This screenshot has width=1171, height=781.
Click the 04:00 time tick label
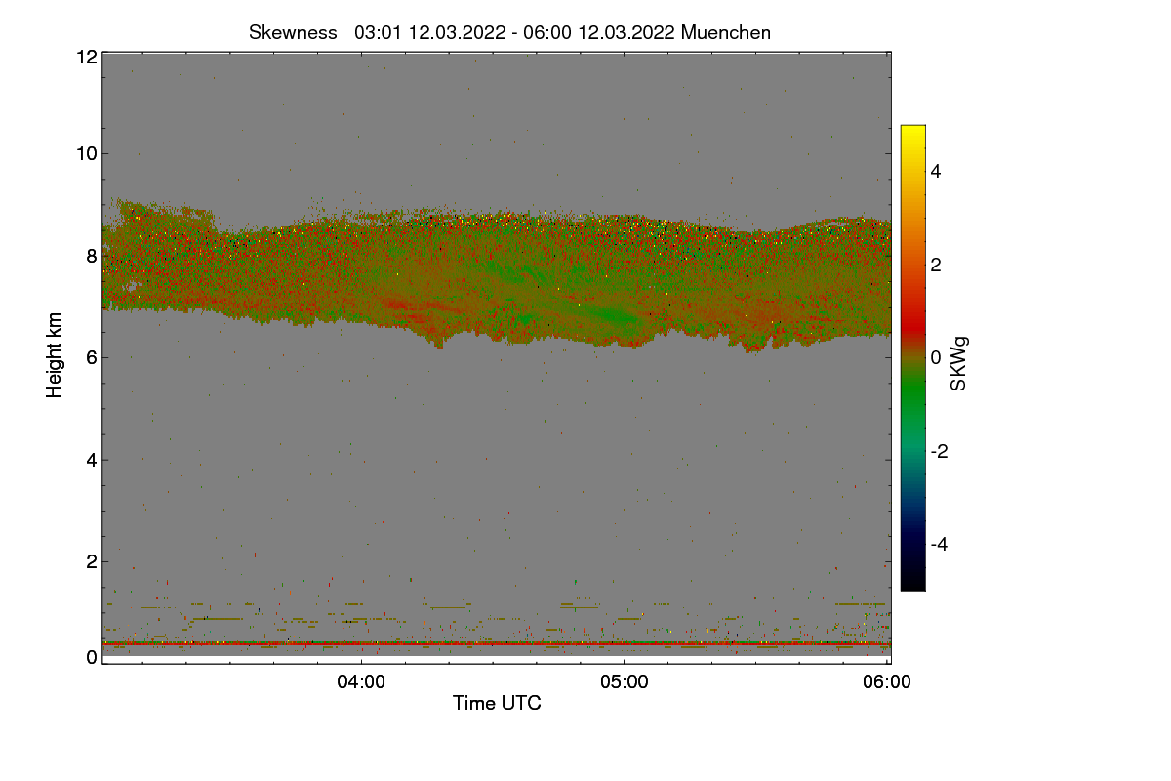(361, 683)
